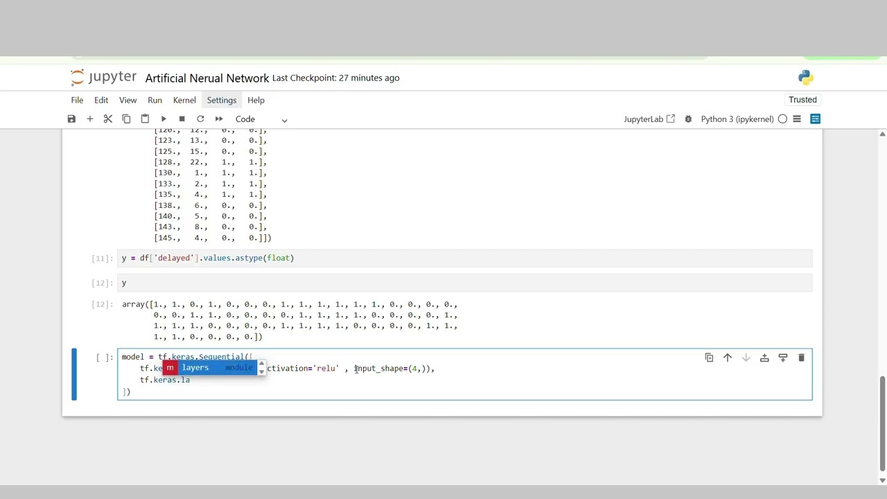Move the active cell down
The height and width of the screenshot is (499, 887).
point(746,358)
